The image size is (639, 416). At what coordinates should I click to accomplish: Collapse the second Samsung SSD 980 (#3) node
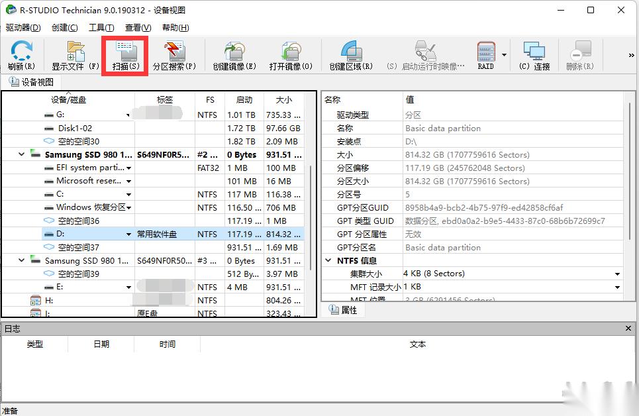pyautogui.click(x=22, y=260)
